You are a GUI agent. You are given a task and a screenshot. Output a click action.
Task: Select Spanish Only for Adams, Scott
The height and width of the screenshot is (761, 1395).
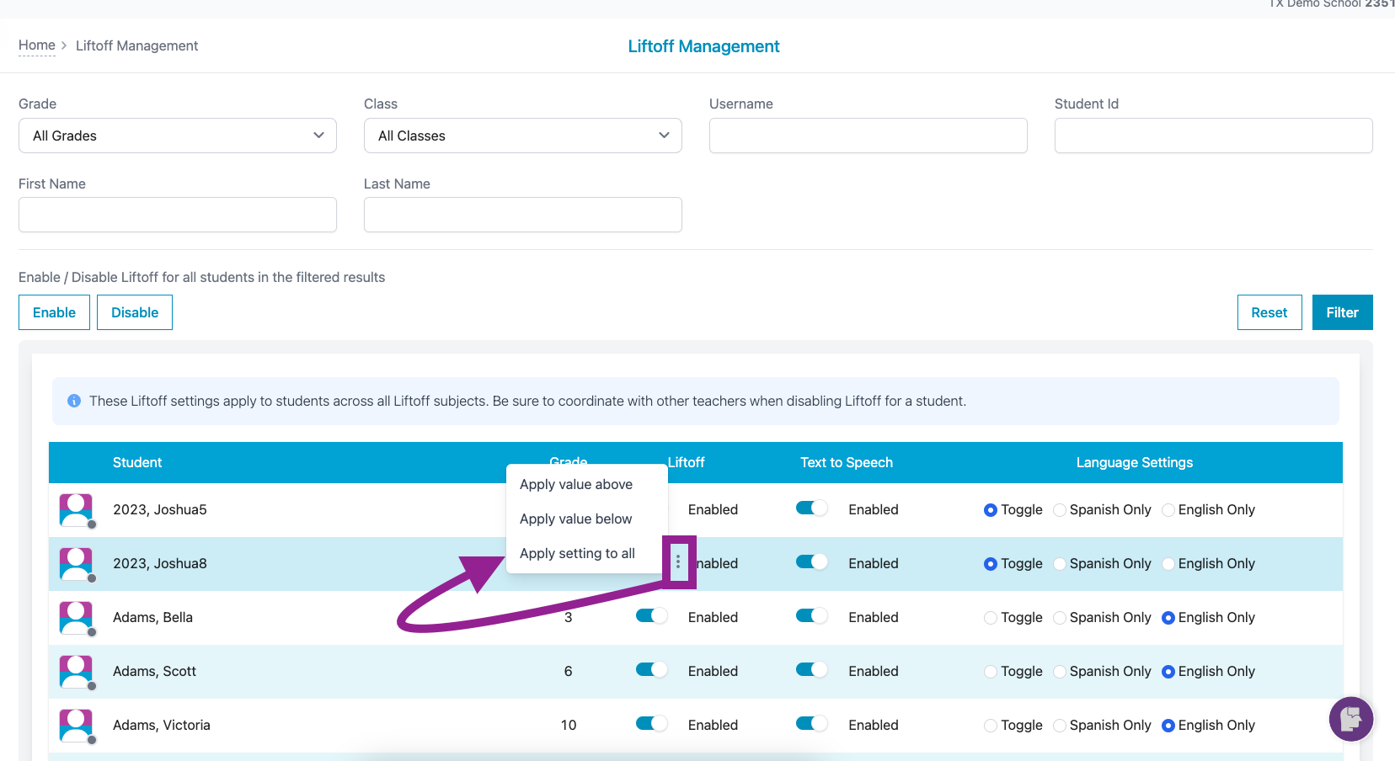[x=1060, y=672]
